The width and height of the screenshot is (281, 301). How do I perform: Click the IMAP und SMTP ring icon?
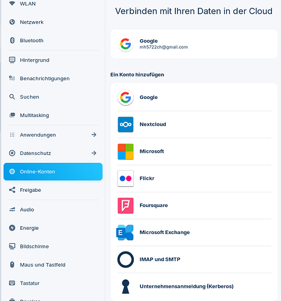pyautogui.click(x=125, y=259)
